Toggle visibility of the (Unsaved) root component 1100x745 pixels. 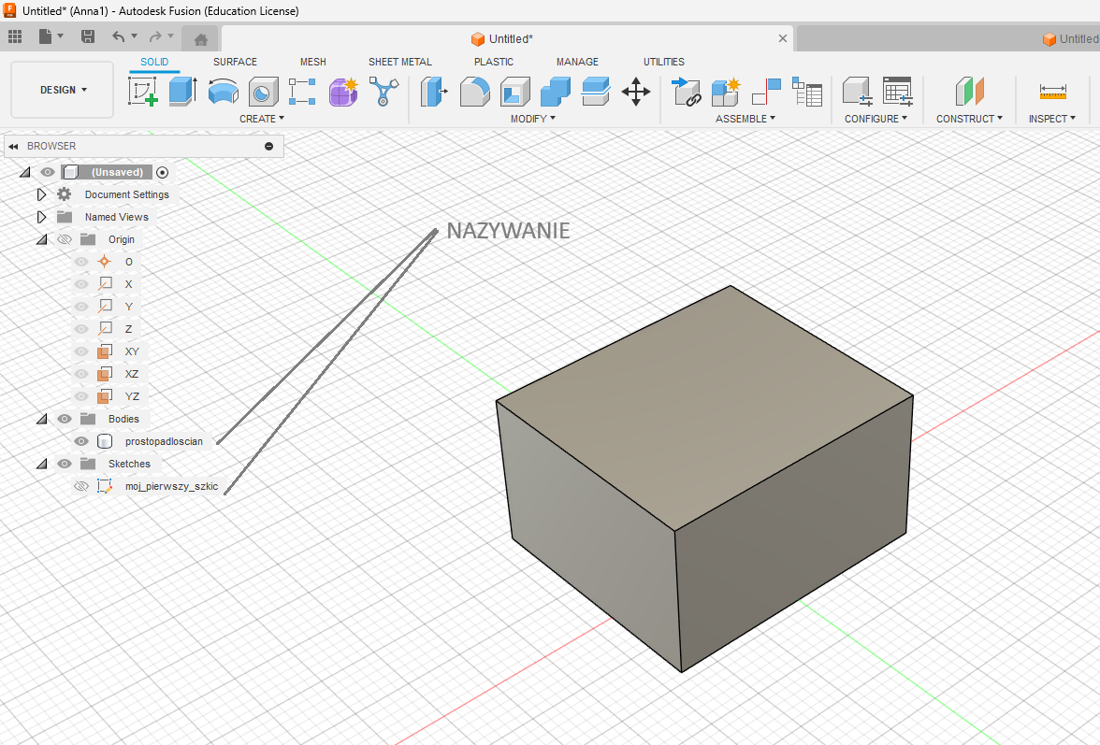pos(48,172)
